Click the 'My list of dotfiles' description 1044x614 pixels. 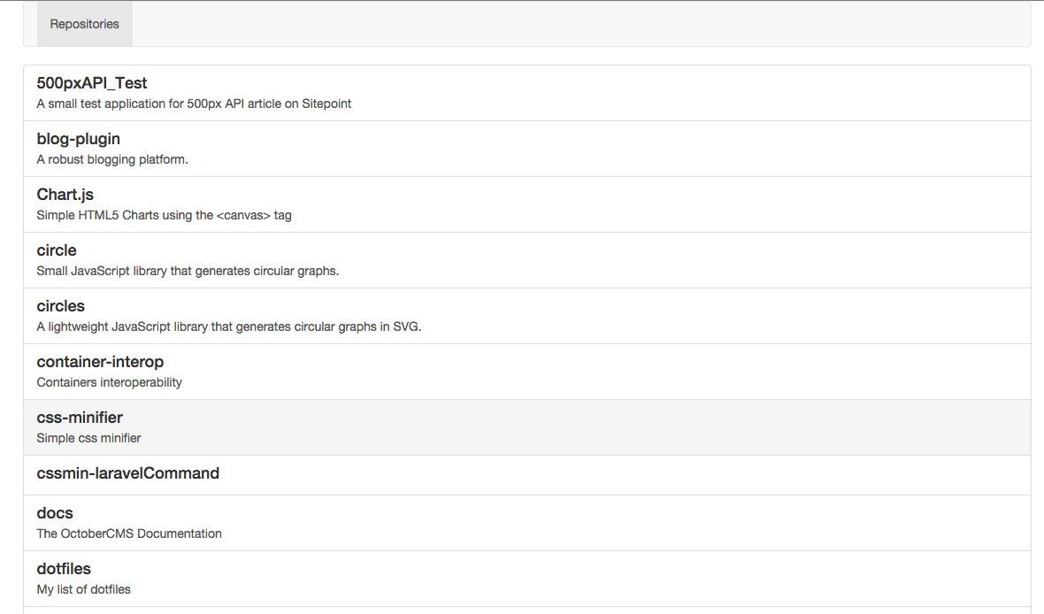[x=84, y=589]
